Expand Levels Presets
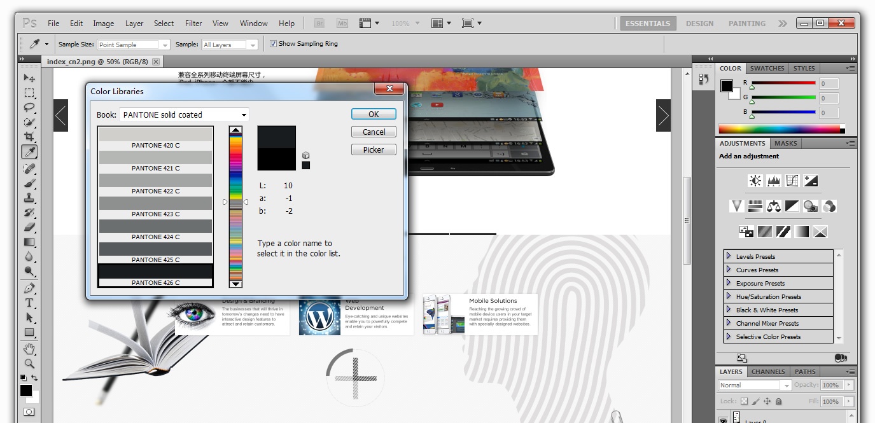 [x=729, y=256]
